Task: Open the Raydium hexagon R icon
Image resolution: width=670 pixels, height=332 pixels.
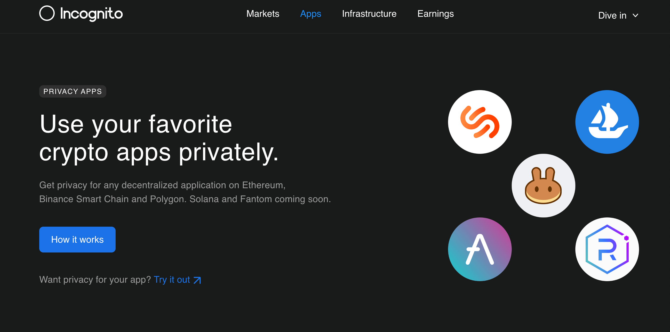Action: pos(607,249)
